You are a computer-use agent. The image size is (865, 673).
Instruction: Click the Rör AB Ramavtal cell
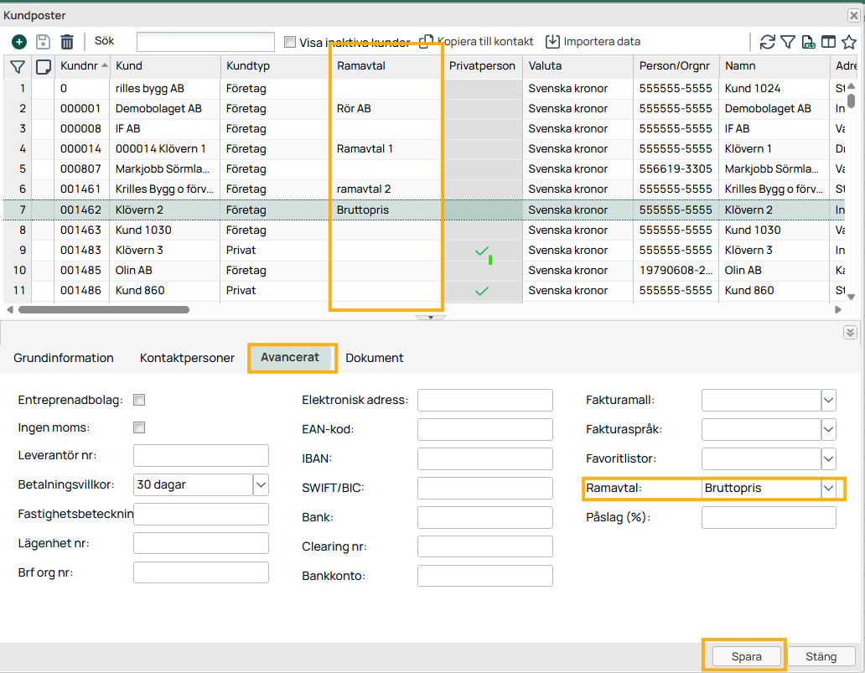coord(386,109)
